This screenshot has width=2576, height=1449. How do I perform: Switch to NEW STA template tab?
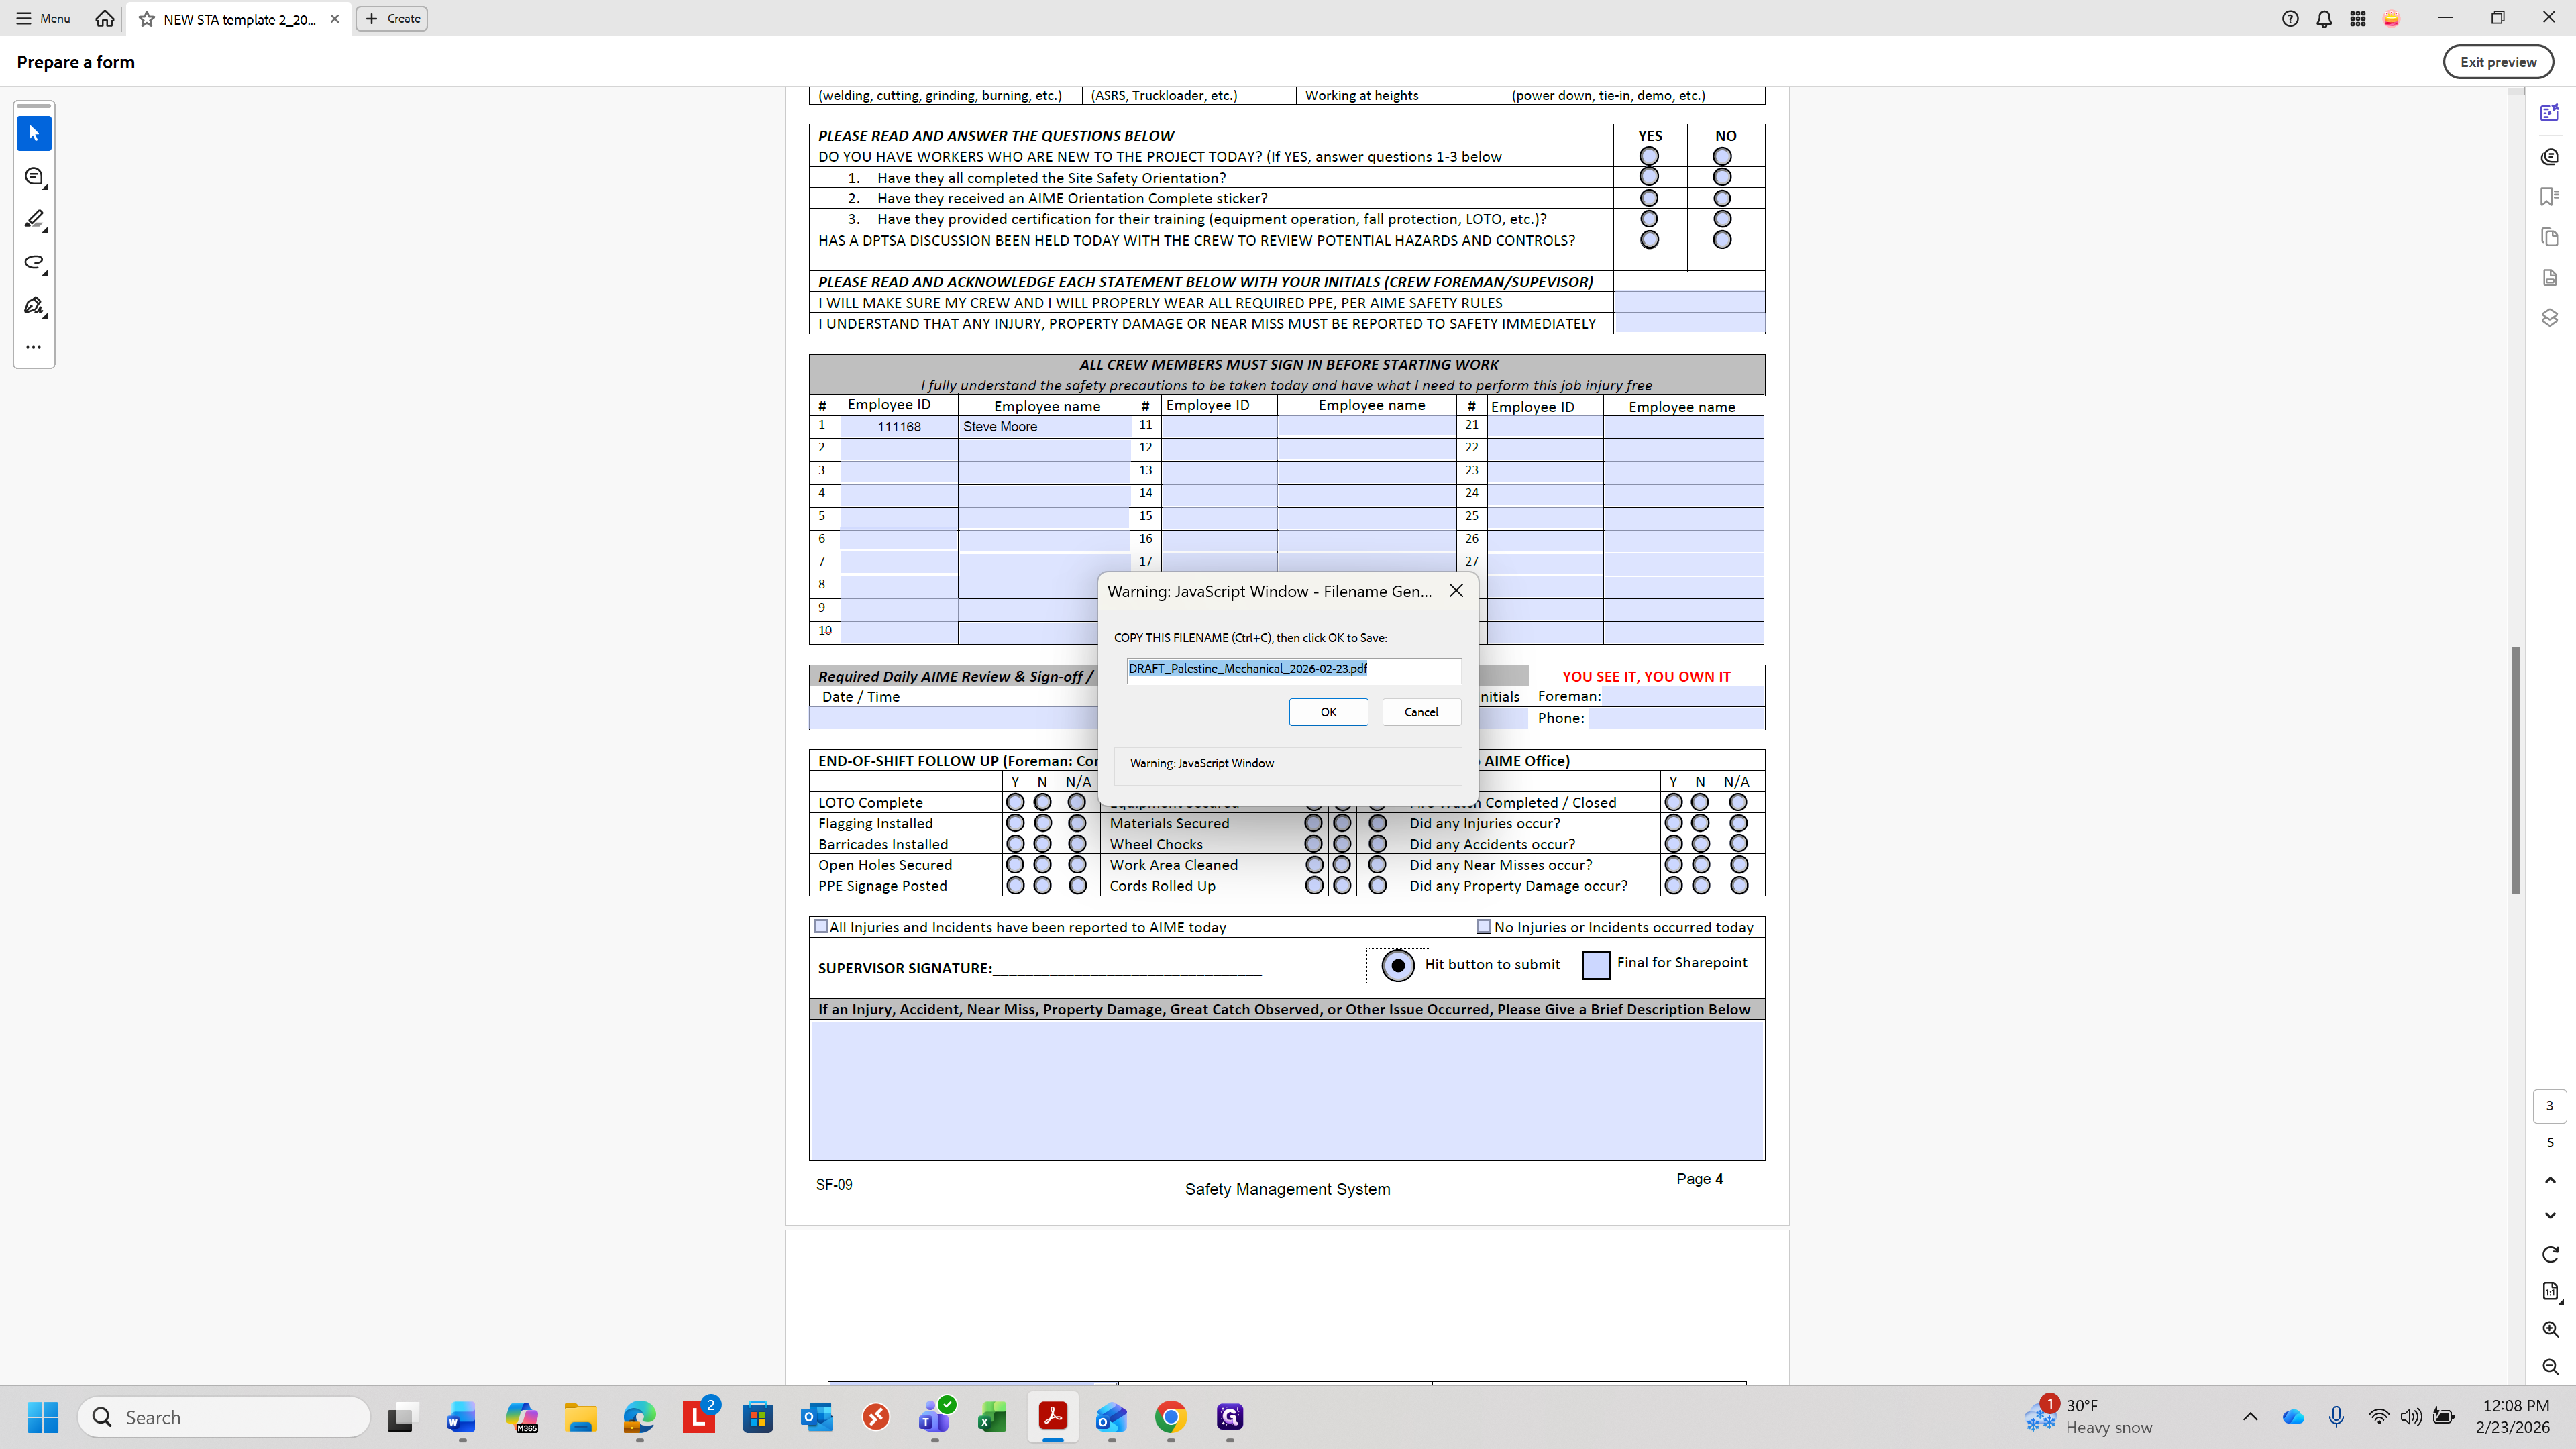pos(239,19)
